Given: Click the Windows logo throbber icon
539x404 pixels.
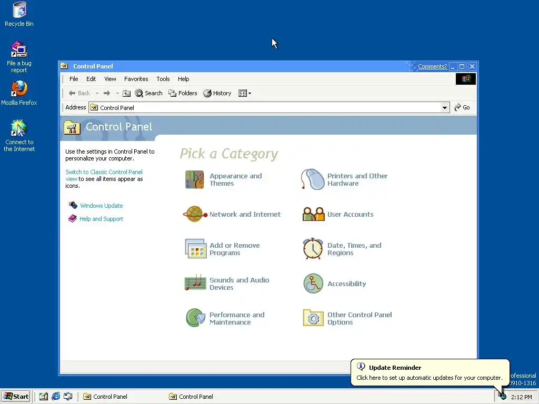Looking at the screenshot, I should [466, 79].
